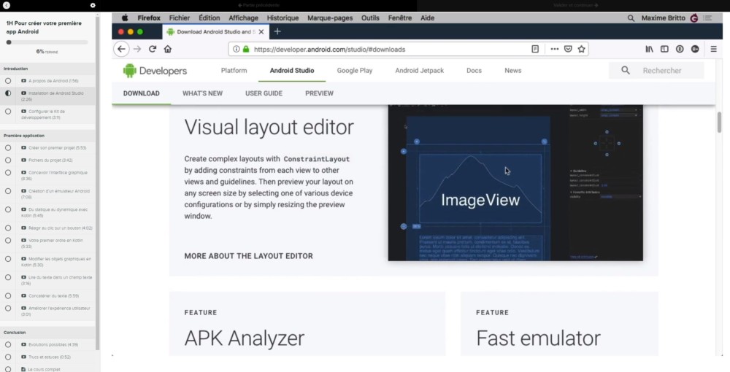Switch to WHAT'S NEW tab

tap(202, 93)
